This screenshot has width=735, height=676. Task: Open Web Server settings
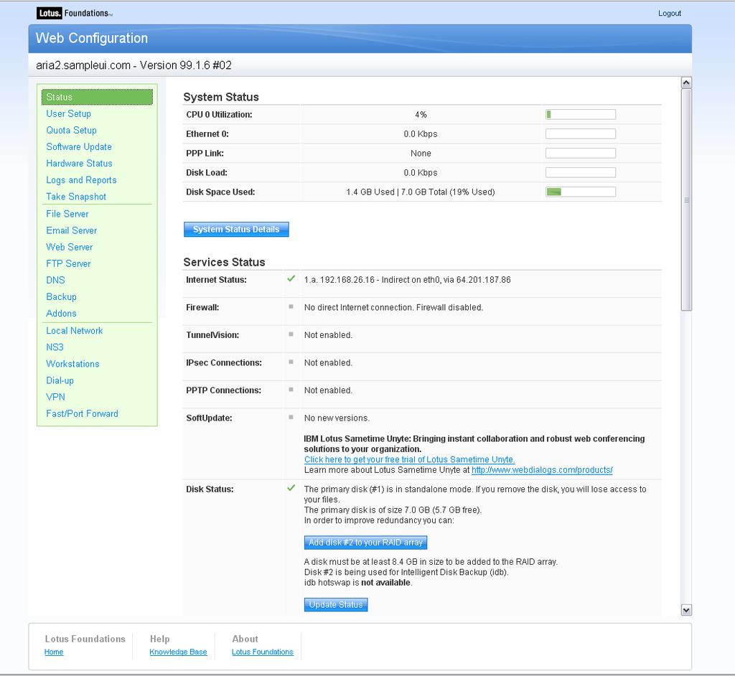tap(70, 247)
